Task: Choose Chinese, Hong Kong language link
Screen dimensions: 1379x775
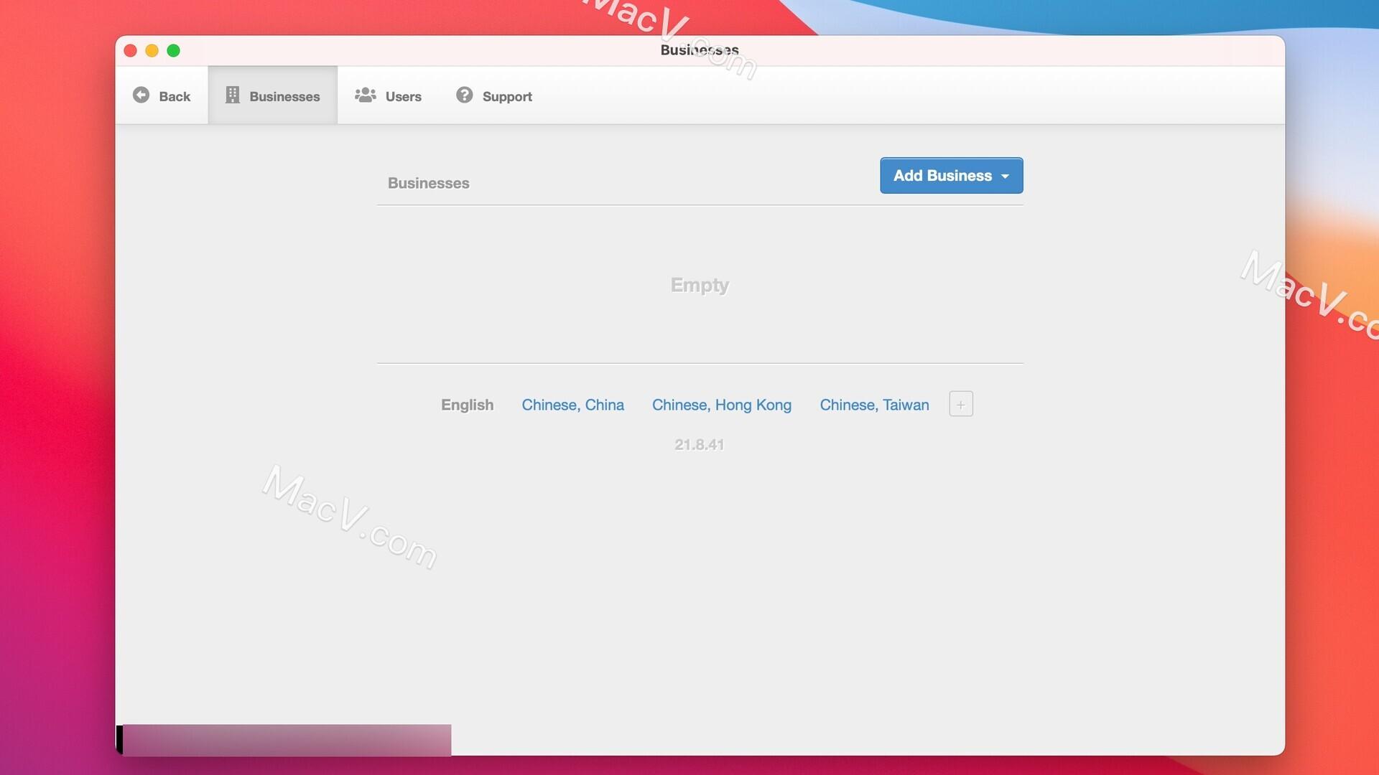Action: pyautogui.click(x=721, y=405)
